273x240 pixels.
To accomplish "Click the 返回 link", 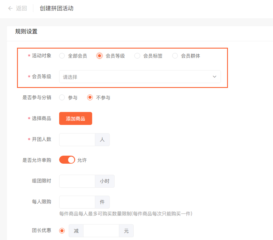I will point(21,8).
